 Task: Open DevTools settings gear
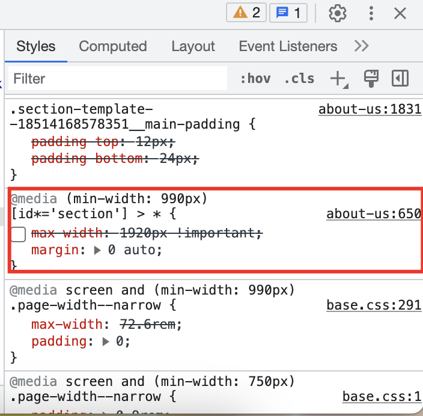pyautogui.click(x=337, y=13)
